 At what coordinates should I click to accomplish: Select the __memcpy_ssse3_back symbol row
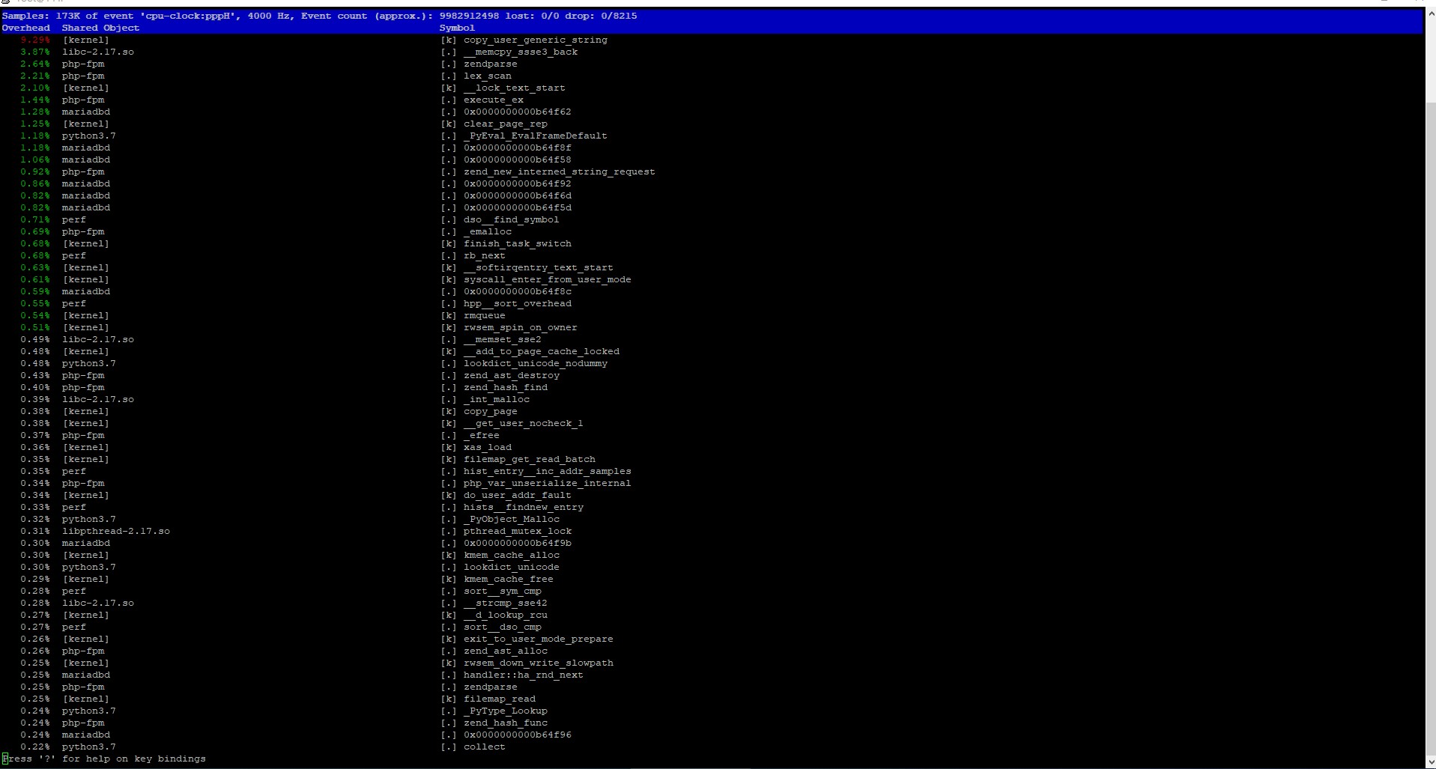coord(521,52)
